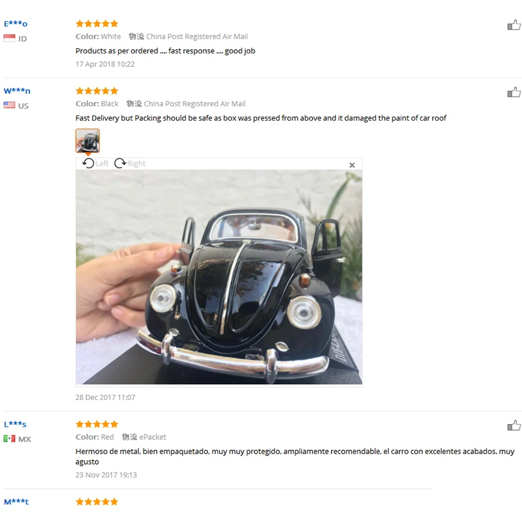Image resolution: width=522 pixels, height=522 pixels.
Task: Open reviewer M***t profile
Action: (x=16, y=502)
